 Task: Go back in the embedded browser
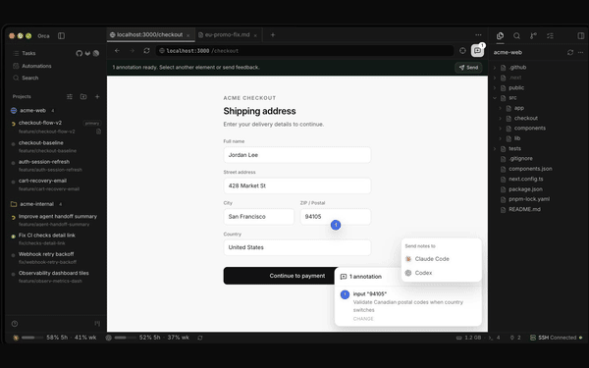click(117, 51)
